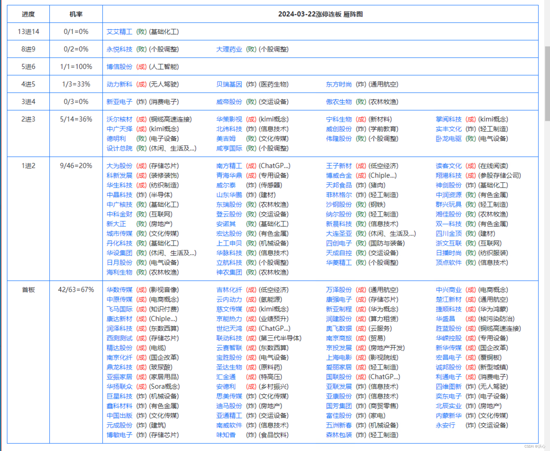Click the 沃尔核材 stock link
Viewport: 550px width, 451px height.
(x=119, y=119)
